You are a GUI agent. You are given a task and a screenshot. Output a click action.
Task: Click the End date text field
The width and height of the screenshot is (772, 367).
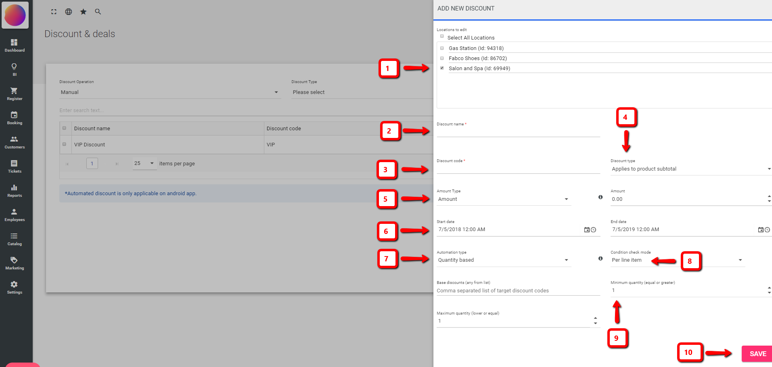pyautogui.click(x=683, y=229)
